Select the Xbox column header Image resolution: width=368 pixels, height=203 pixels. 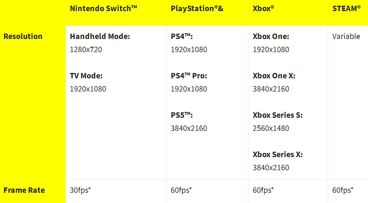coord(263,9)
